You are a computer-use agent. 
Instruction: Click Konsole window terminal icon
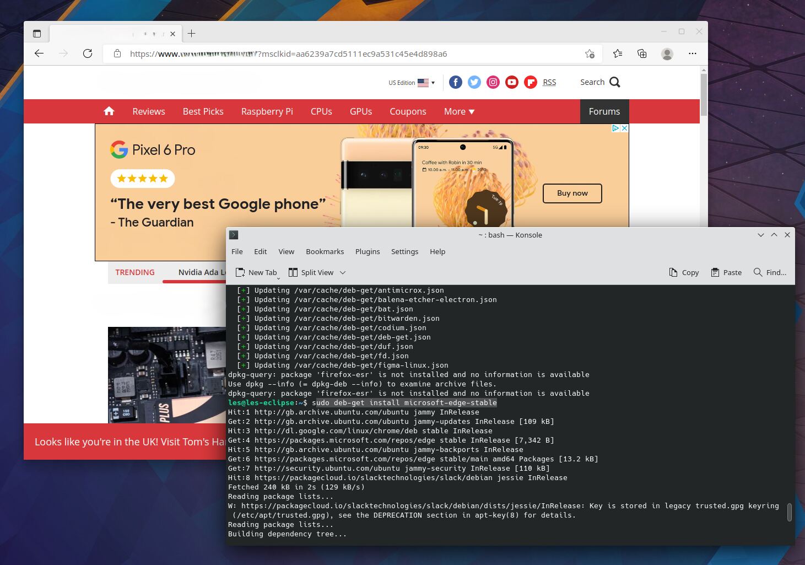234,235
